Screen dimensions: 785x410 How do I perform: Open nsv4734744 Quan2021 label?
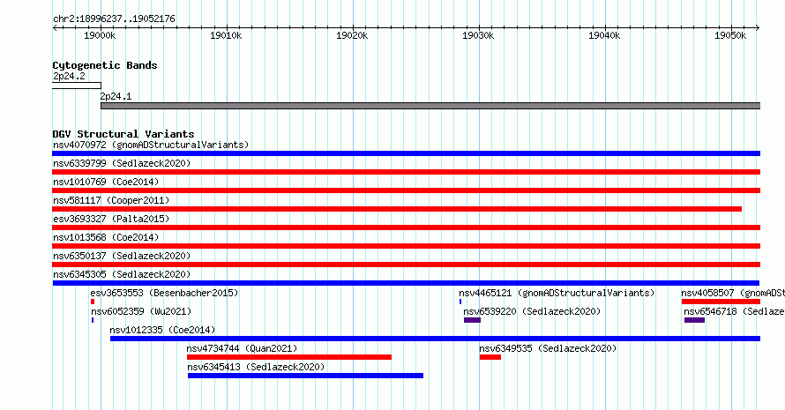(242, 348)
